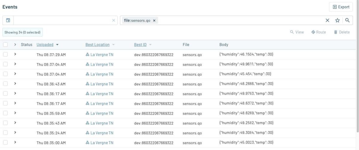
Task: Select checkbox for 08:35:00 AM event
Action: [x=5, y=143]
